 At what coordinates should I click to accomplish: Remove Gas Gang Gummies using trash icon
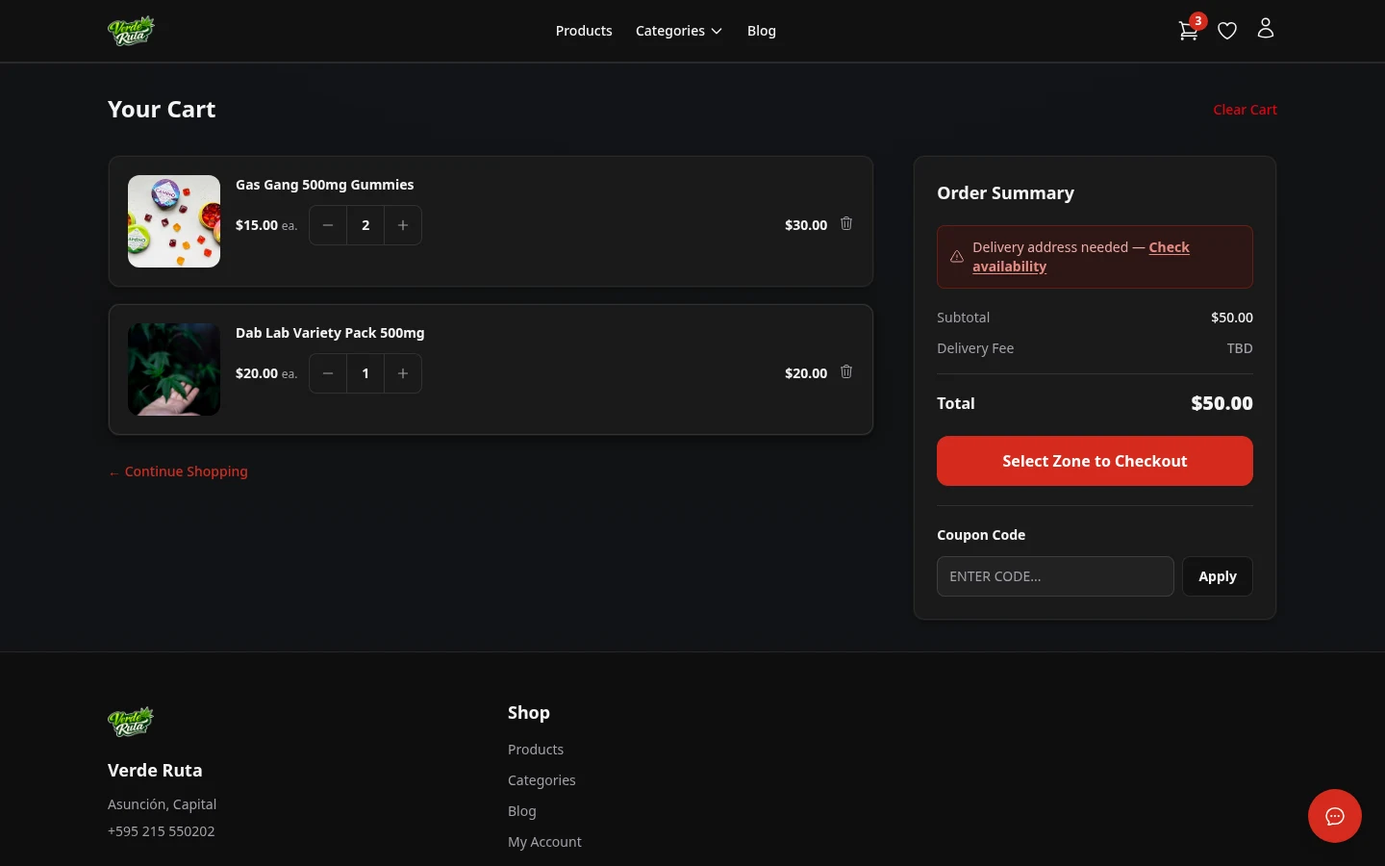846,223
